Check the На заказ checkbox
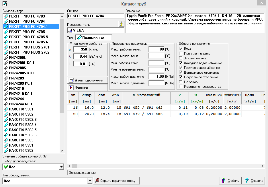 [x=181, y=82]
